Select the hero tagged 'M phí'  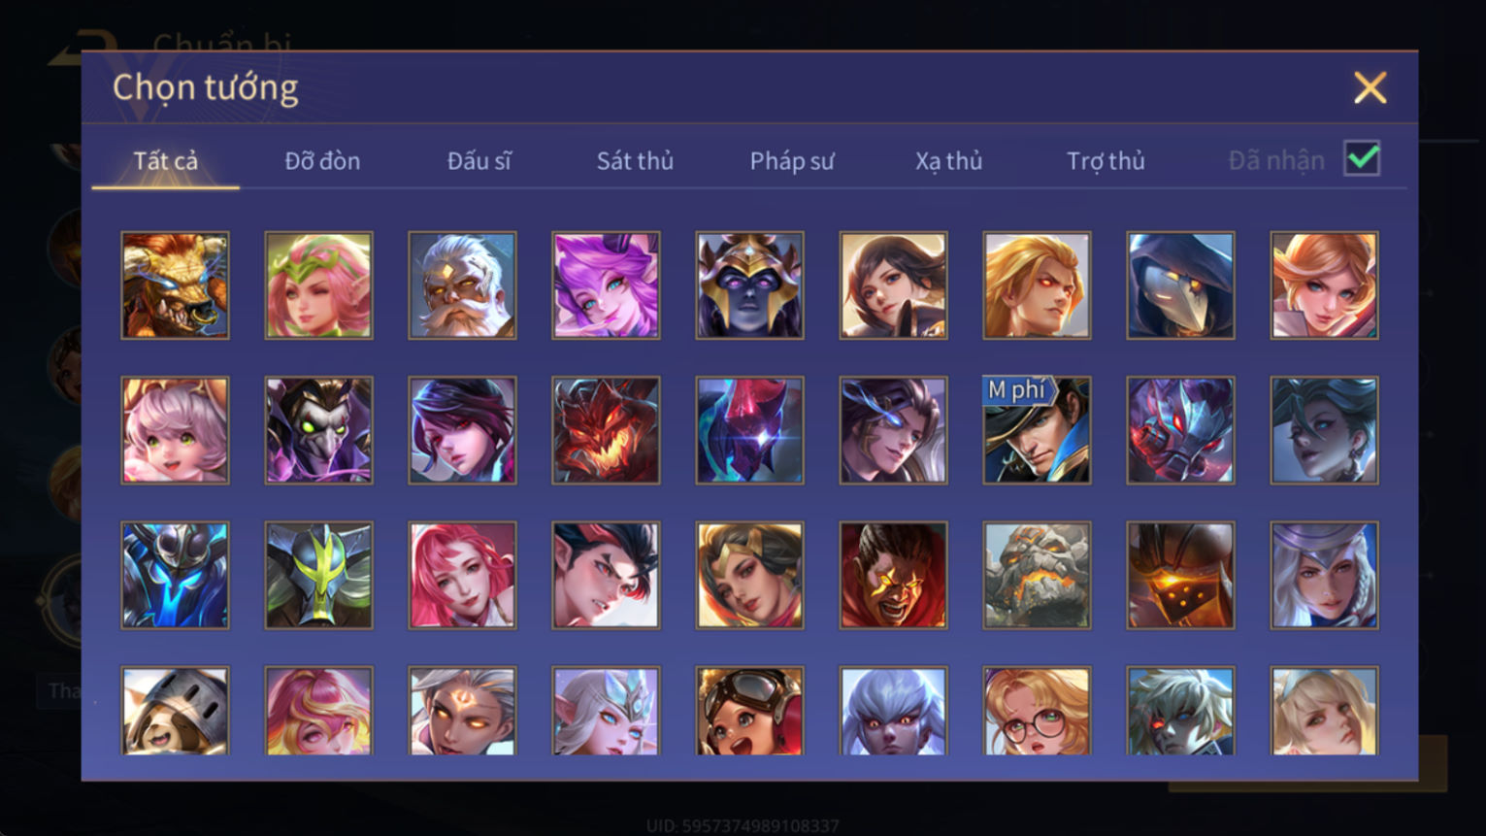(1037, 430)
